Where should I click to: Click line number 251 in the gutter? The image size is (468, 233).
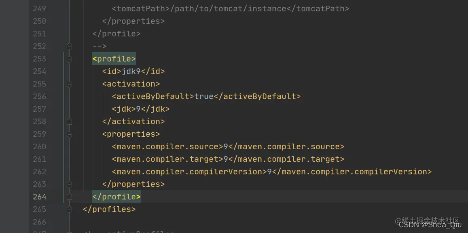(x=39, y=34)
